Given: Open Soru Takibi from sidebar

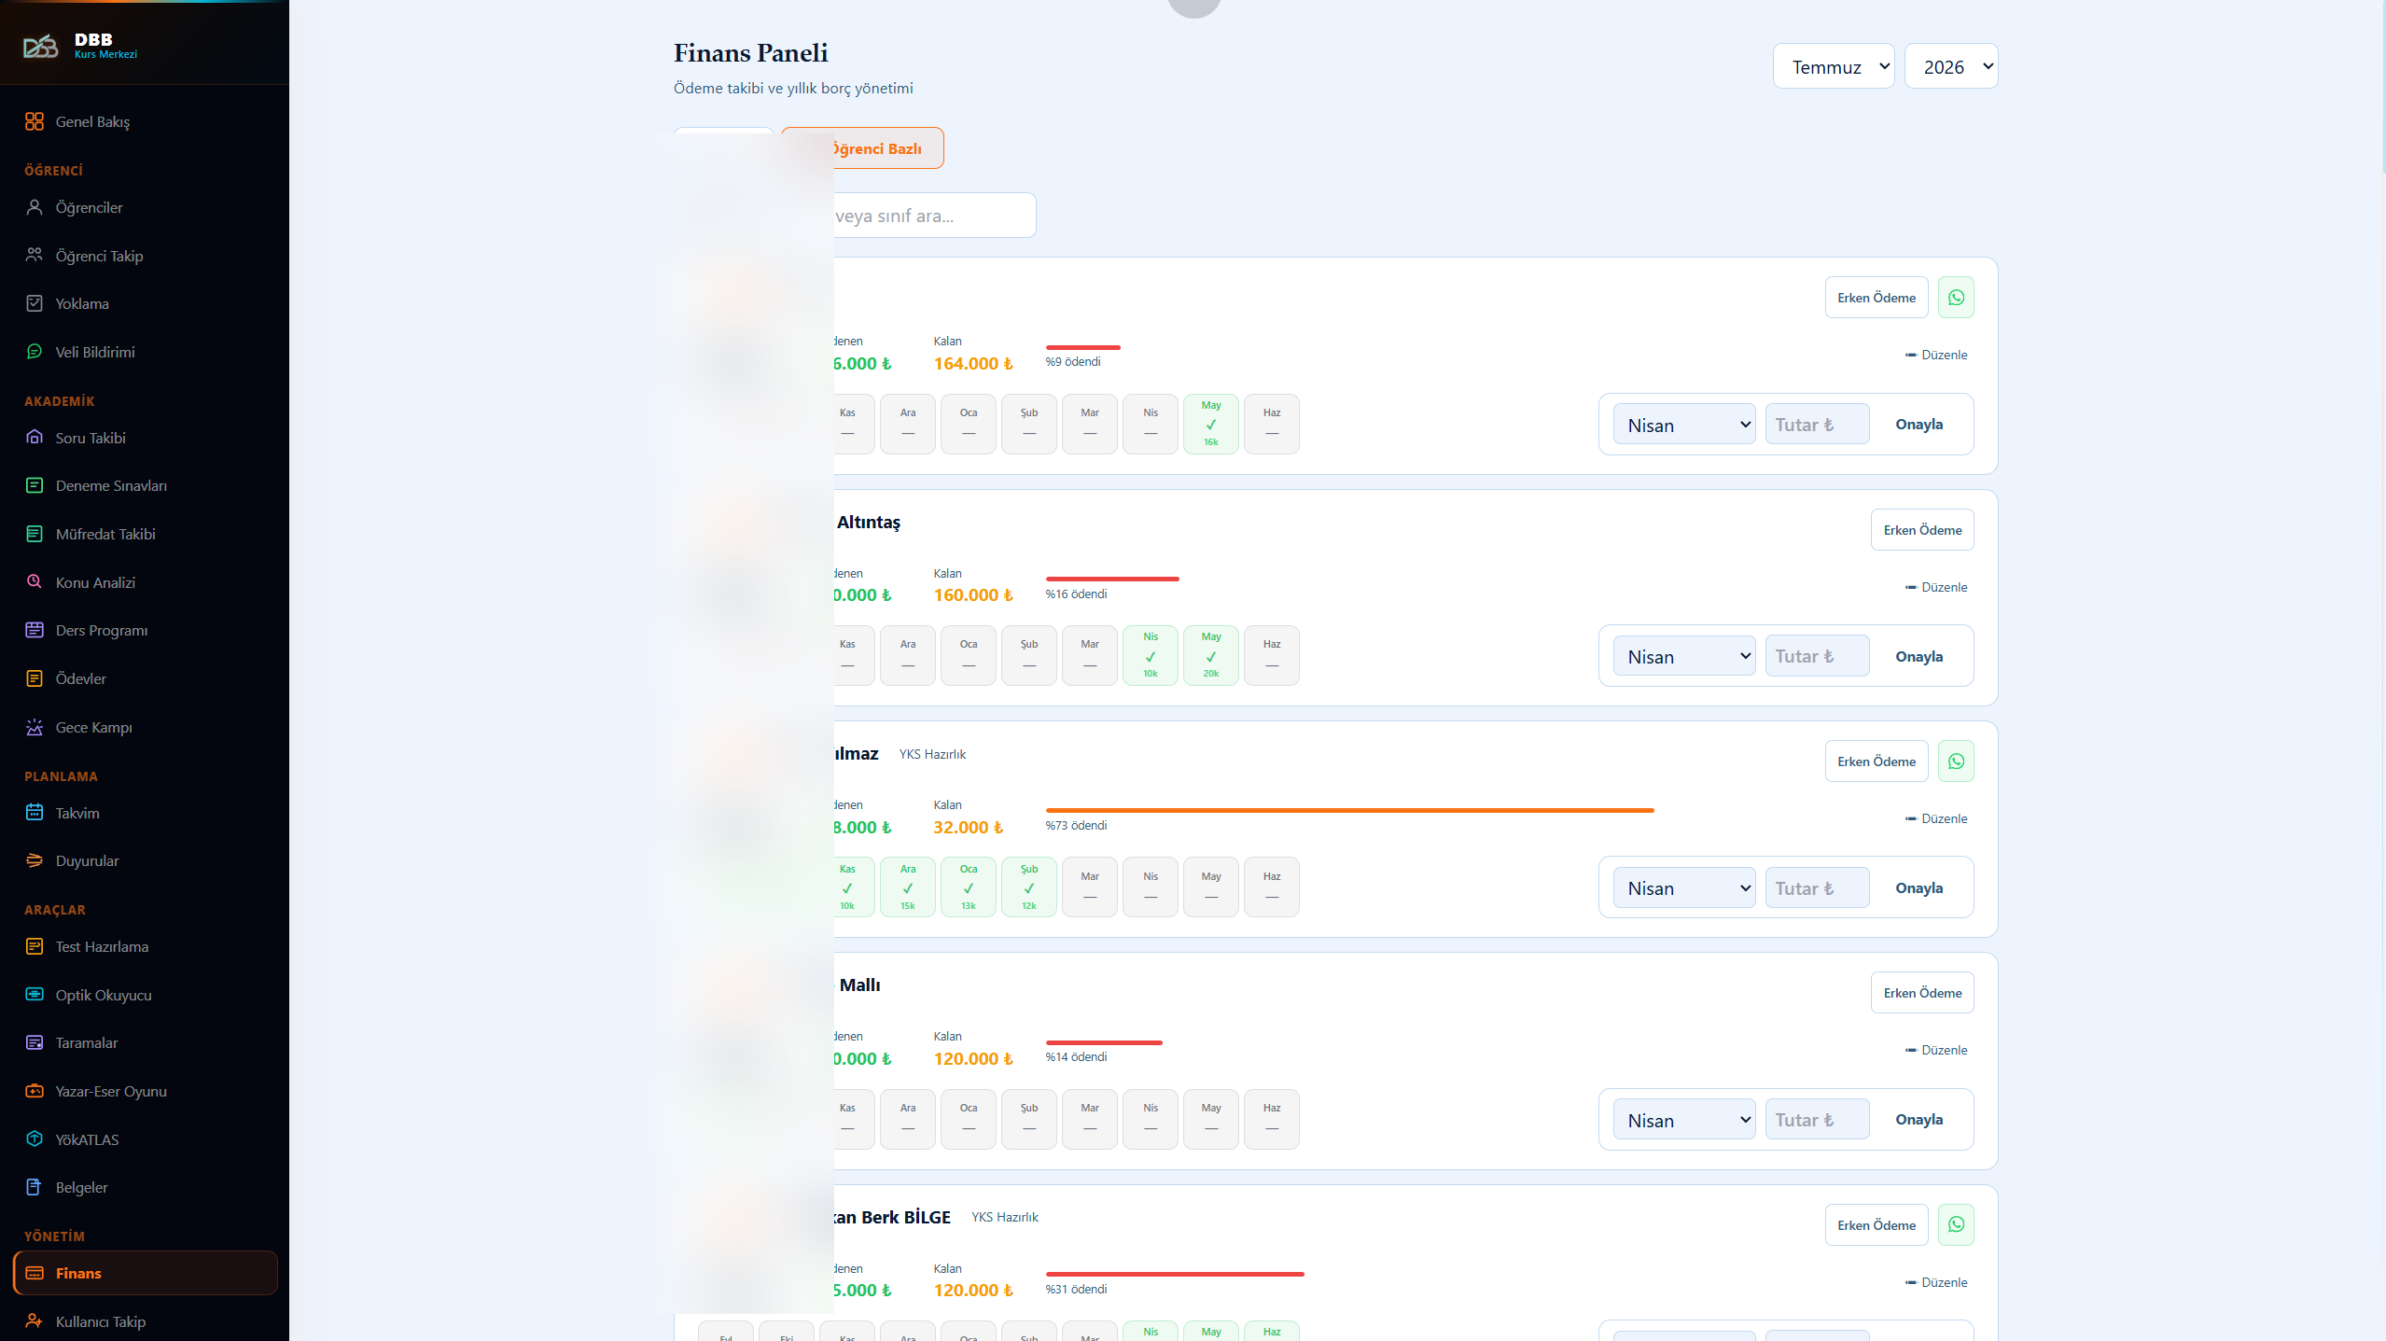Looking at the screenshot, I should (91, 438).
